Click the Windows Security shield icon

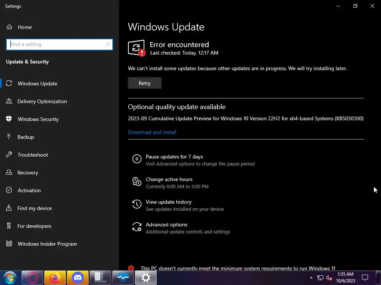point(9,119)
